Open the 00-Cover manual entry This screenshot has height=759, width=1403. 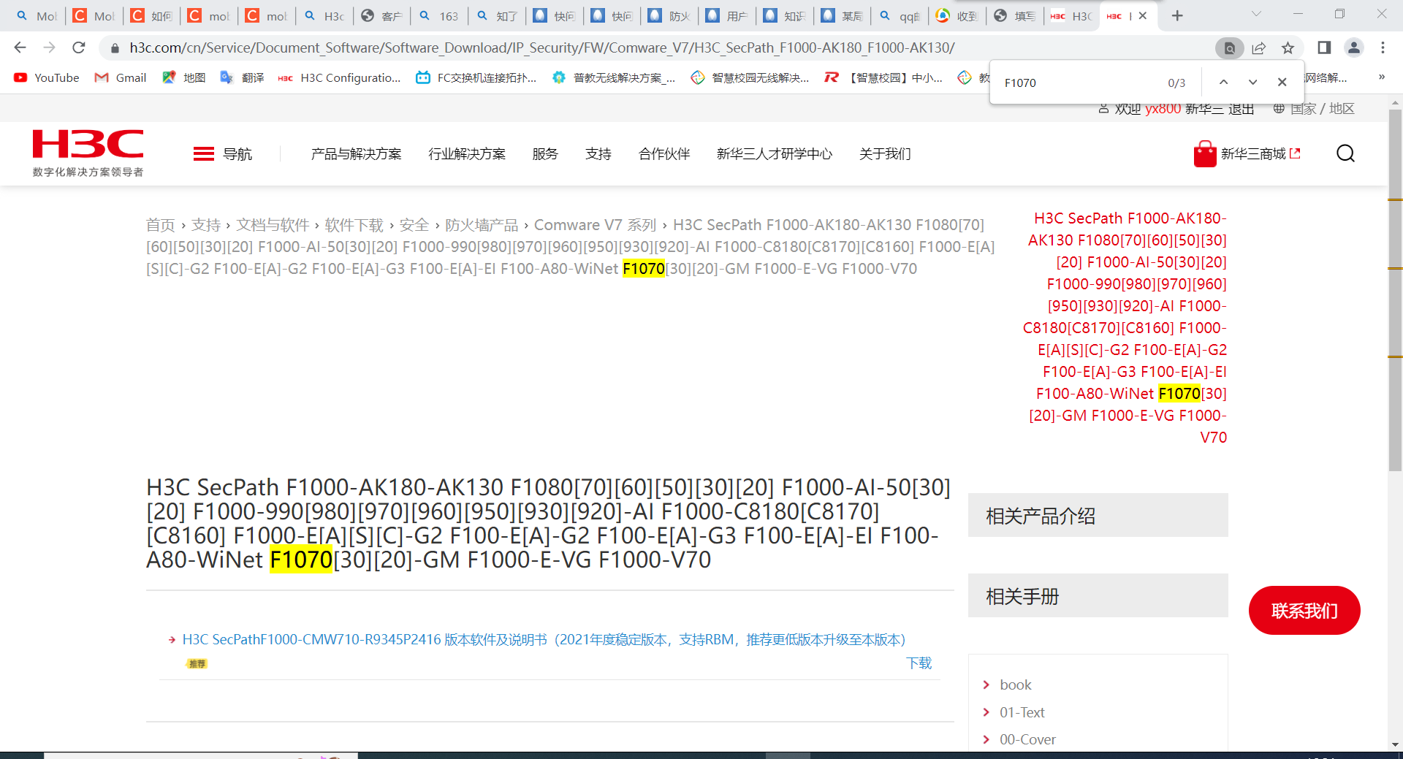click(1027, 739)
